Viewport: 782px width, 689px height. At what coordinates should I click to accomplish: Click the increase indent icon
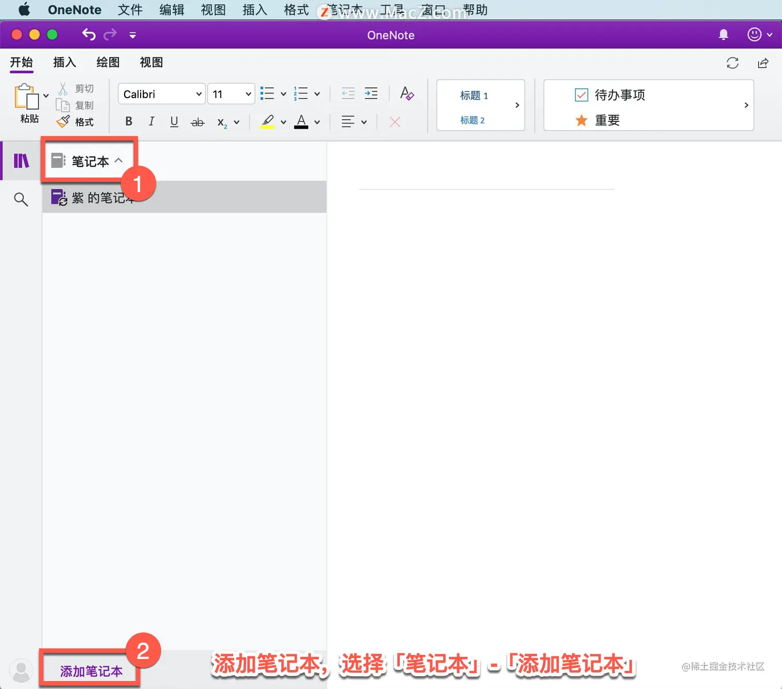point(371,93)
